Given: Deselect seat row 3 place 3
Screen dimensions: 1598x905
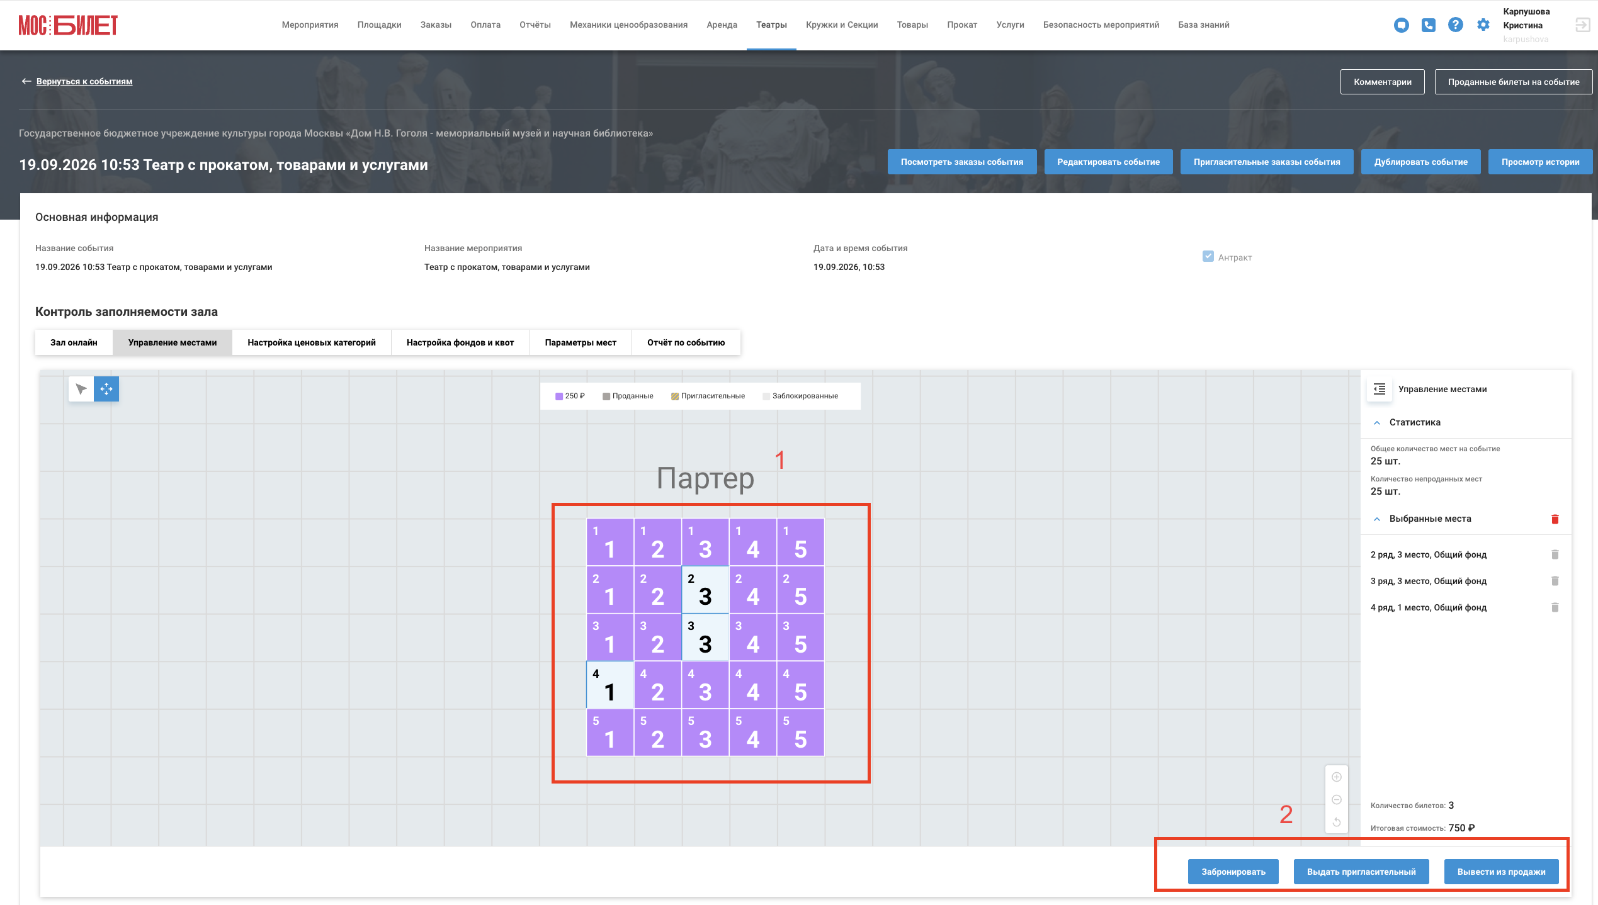Looking at the screenshot, I should click(x=705, y=638).
